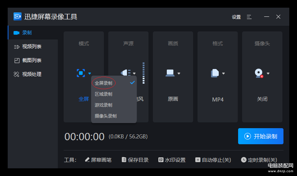This screenshot has width=297, height=176.
Task: Close the 迅捷屏幕录像工具 window
Action: click(x=278, y=17)
